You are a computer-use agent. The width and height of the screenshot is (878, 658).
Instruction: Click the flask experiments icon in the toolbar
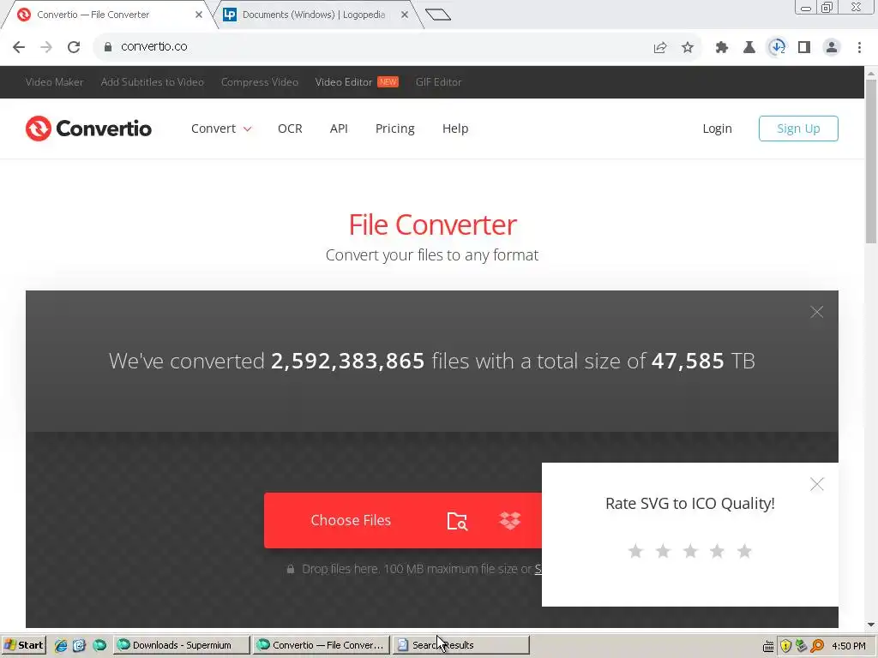point(749,48)
